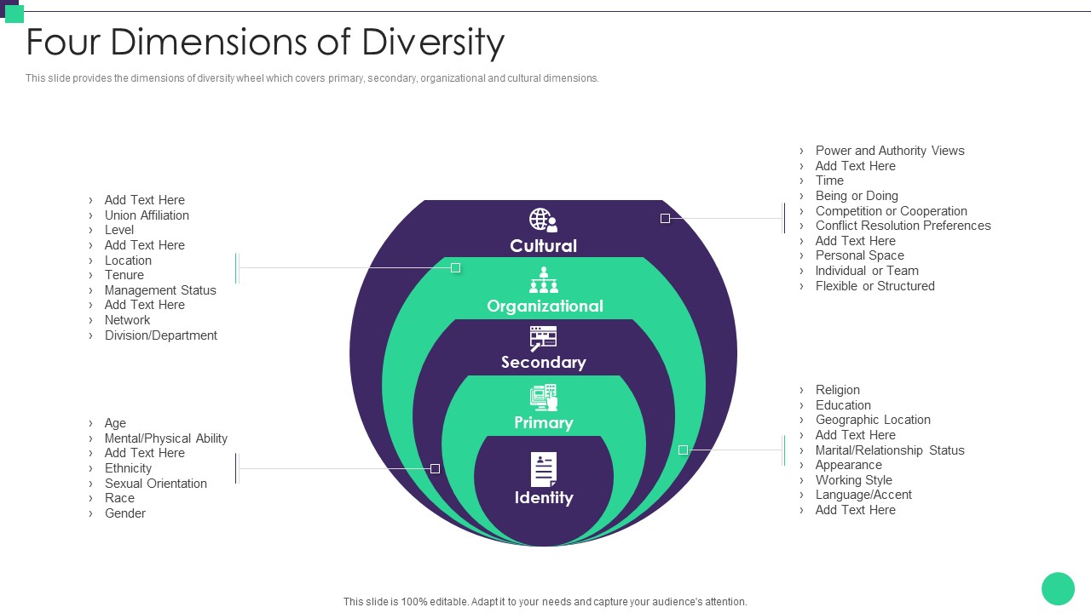The width and height of the screenshot is (1091, 613).
Task: Select 'Marital/Relationship Status' bullet text
Action: pos(890,450)
